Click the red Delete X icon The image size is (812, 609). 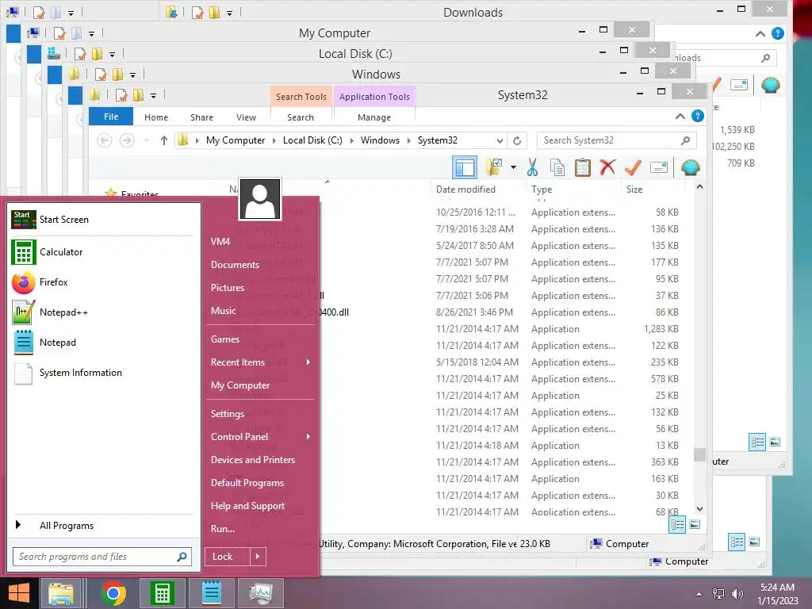point(607,167)
